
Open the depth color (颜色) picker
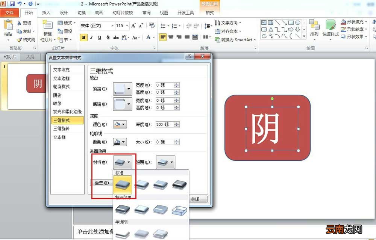point(120,124)
